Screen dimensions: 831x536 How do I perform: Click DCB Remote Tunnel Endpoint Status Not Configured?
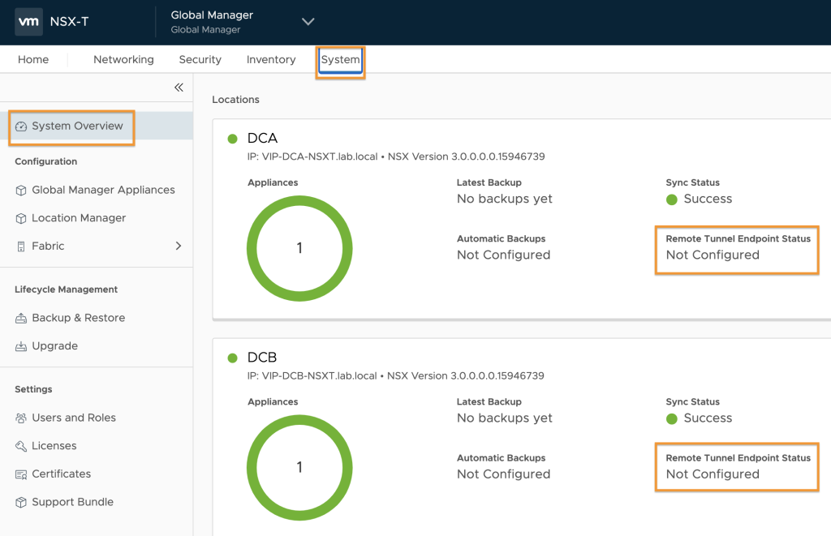point(713,474)
